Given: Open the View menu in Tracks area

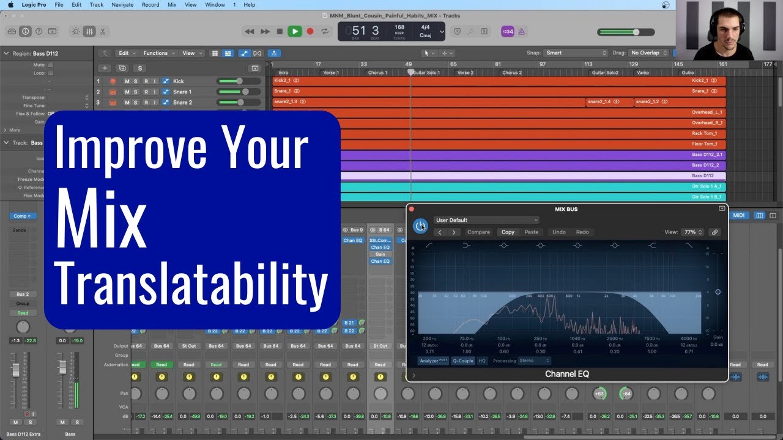Looking at the screenshot, I should [191, 53].
